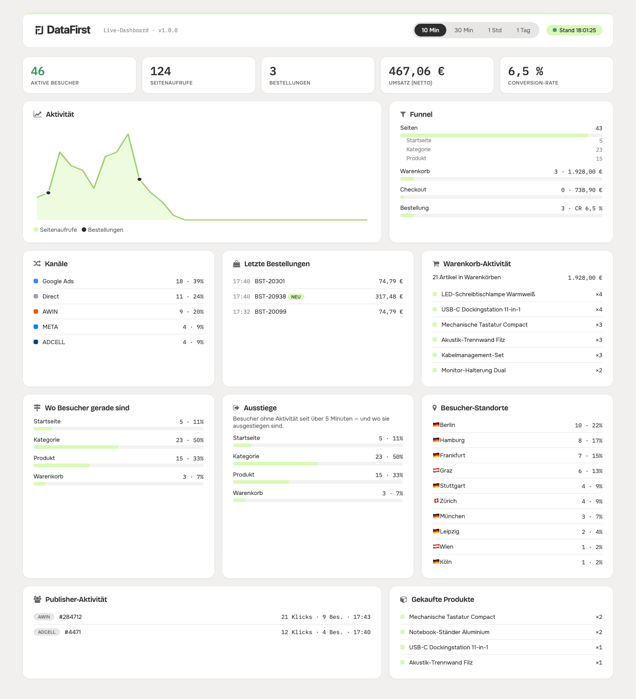Click the Kanäle shuffle icon
The width and height of the screenshot is (636, 699).
pyautogui.click(x=37, y=264)
